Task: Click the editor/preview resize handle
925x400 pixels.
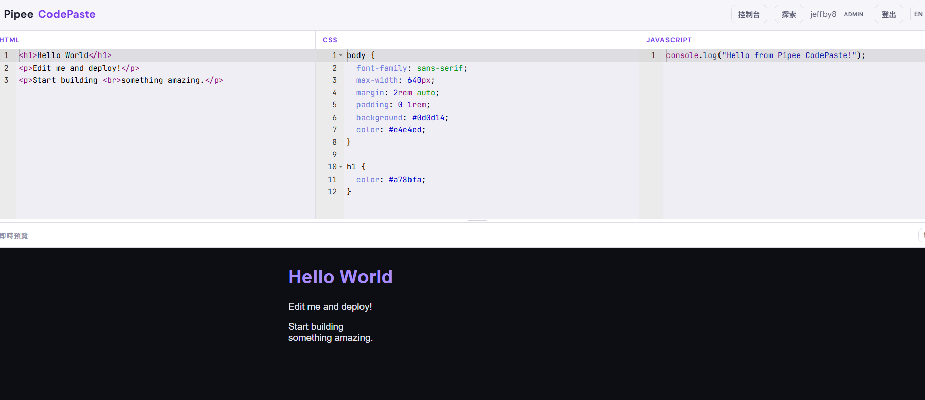Action: [477, 221]
